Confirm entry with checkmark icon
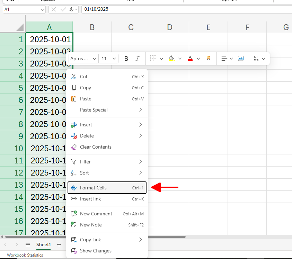The height and width of the screenshot is (259, 292). (x=63, y=9)
